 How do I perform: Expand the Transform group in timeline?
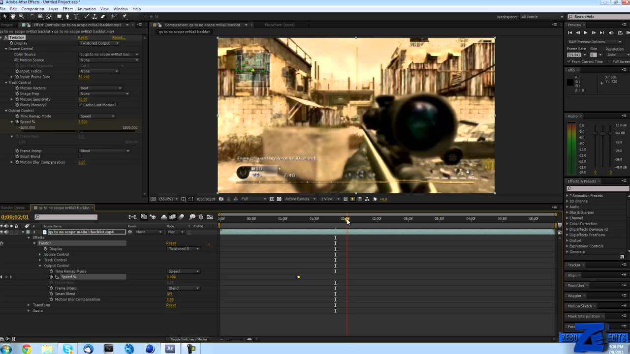[29, 305]
